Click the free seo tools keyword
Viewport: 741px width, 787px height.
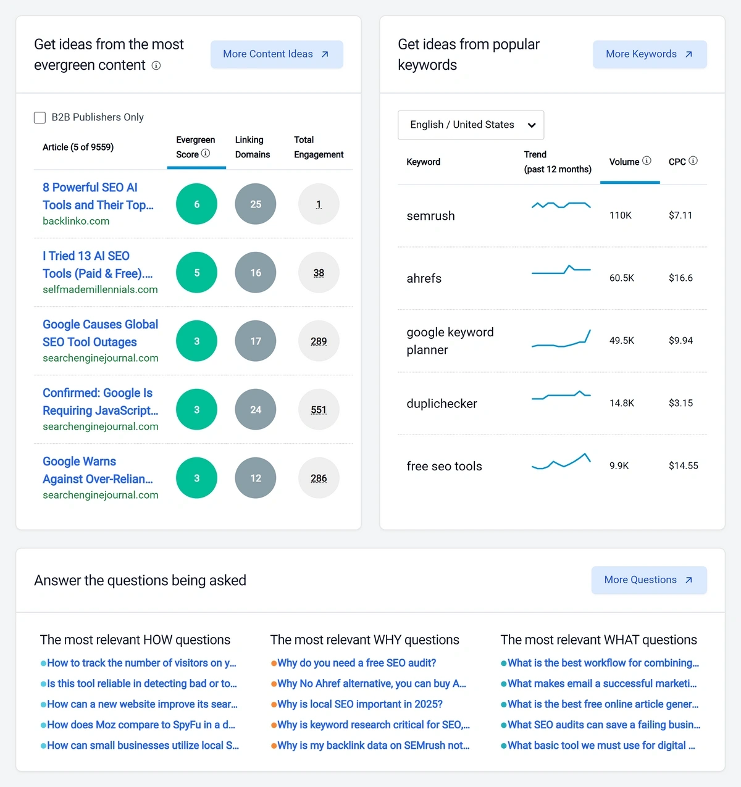coord(444,467)
